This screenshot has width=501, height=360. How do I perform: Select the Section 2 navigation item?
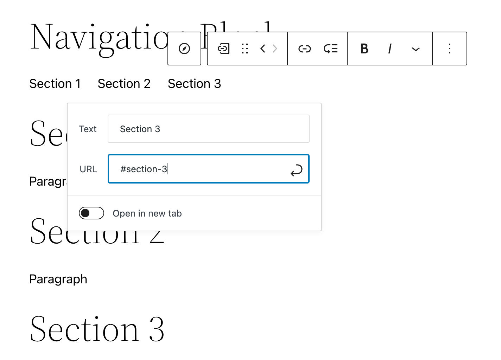point(124,84)
